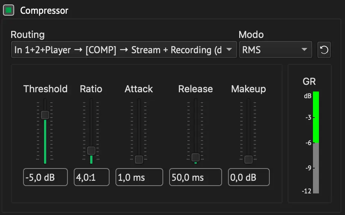Click the -6 mark on the GR scale
This screenshot has width=345, height=215.
[308, 143]
